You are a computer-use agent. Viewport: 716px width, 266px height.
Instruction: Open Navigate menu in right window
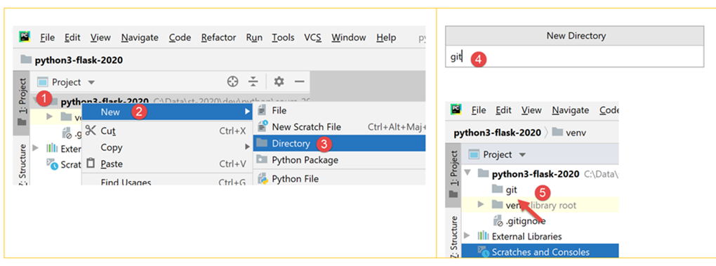[x=570, y=110]
